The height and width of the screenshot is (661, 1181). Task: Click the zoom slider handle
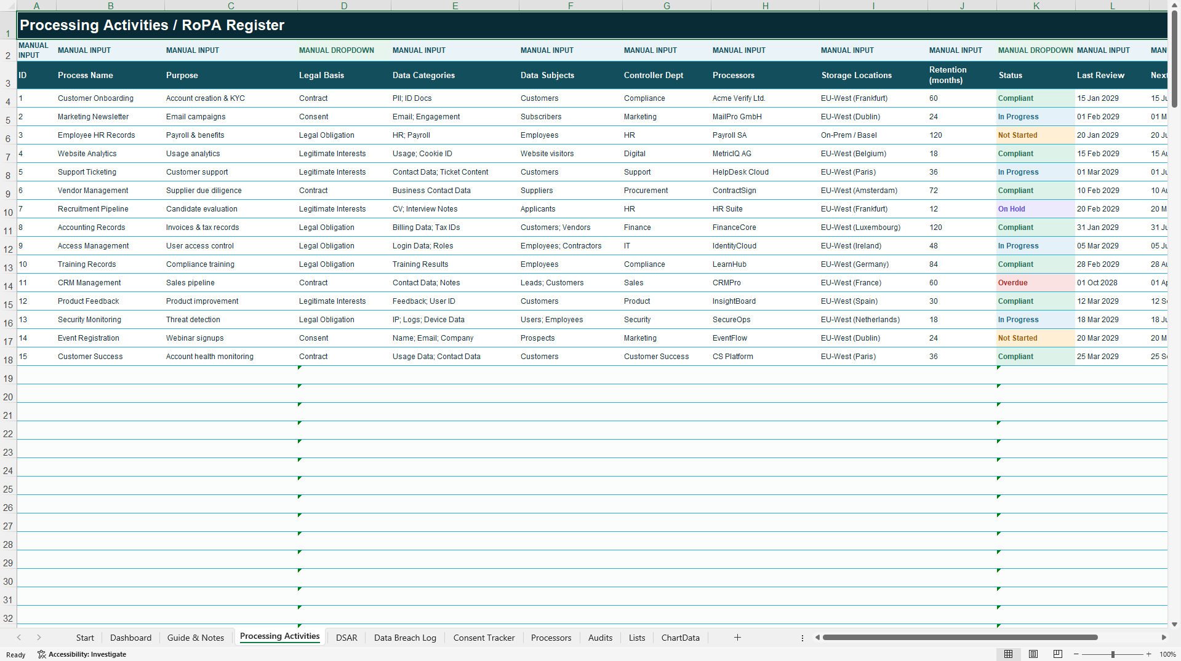[x=1113, y=654]
